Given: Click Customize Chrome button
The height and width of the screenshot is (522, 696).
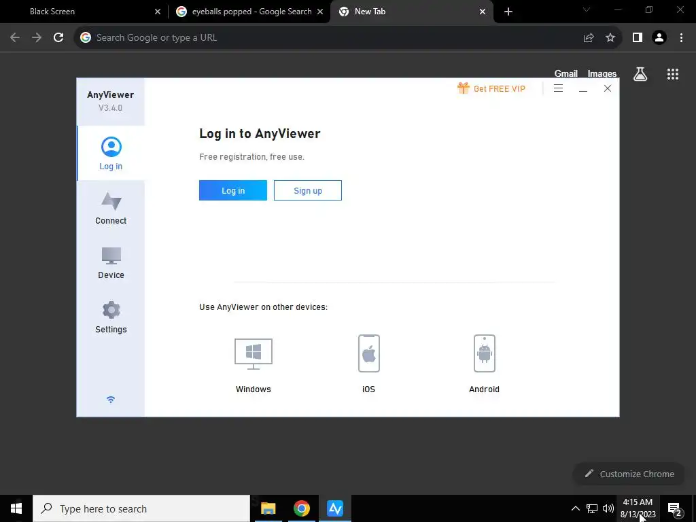Looking at the screenshot, I should (x=629, y=474).
